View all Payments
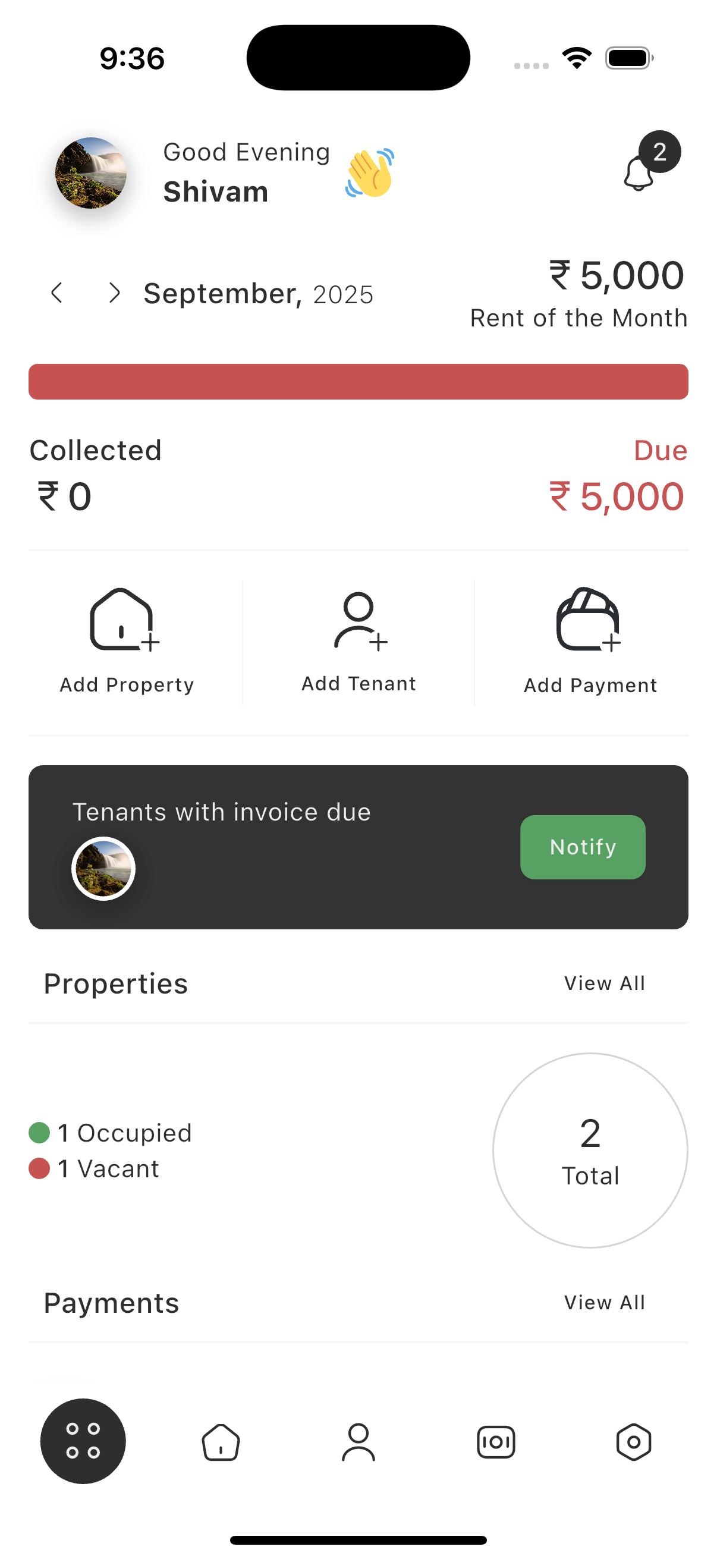 tap(605, 1302)
